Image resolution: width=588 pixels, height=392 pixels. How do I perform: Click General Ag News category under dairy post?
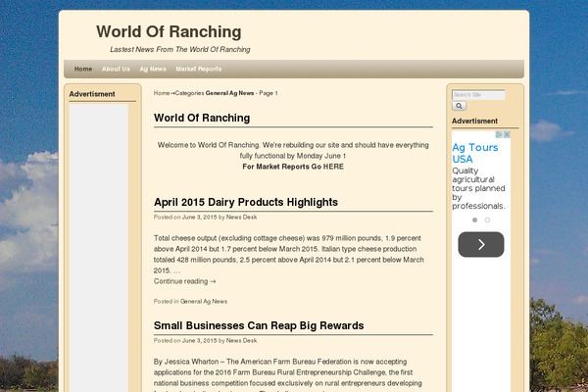[204, 301]
